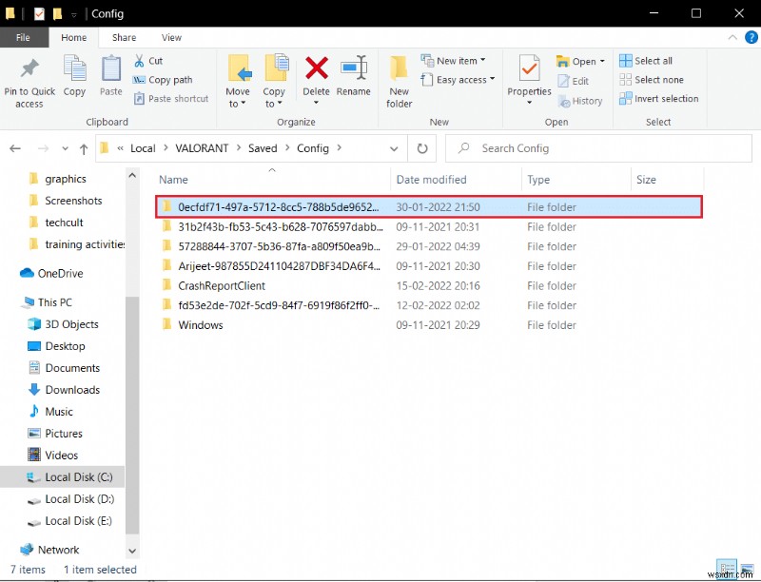Click the Rename icon
This screenshot has width=761, height=582.
(353, 68)
